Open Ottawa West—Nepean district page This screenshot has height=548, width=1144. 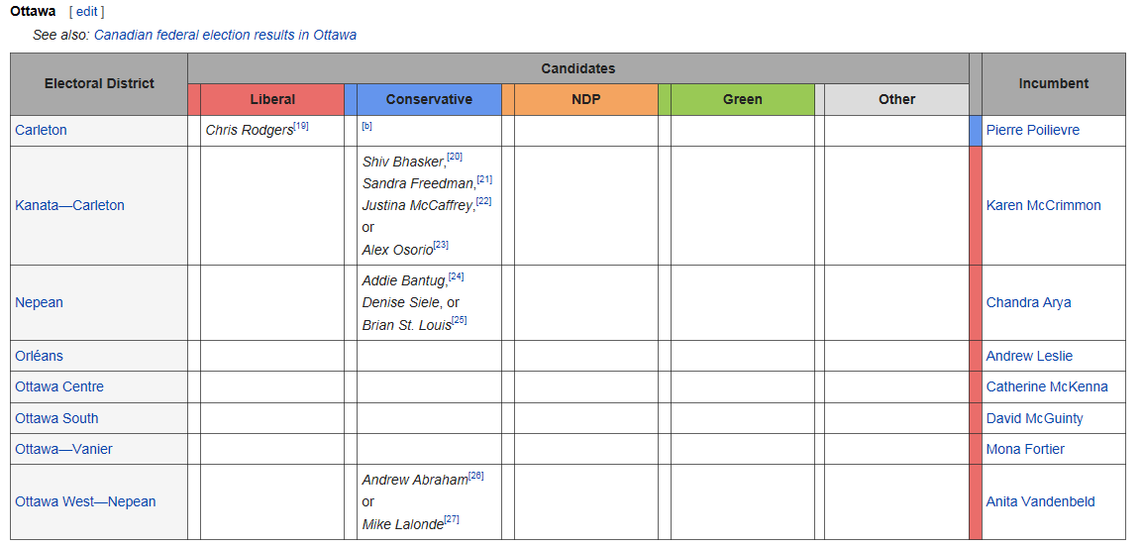85,502
